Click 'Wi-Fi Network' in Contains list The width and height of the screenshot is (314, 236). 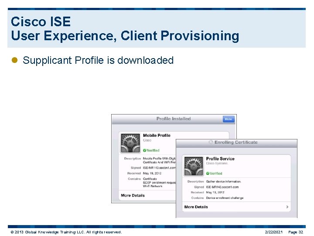[x=153, y=186]
